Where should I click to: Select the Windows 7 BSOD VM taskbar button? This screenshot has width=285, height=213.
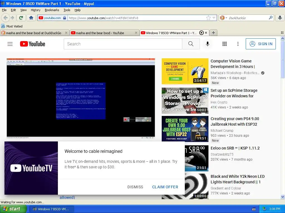[51, 209]
